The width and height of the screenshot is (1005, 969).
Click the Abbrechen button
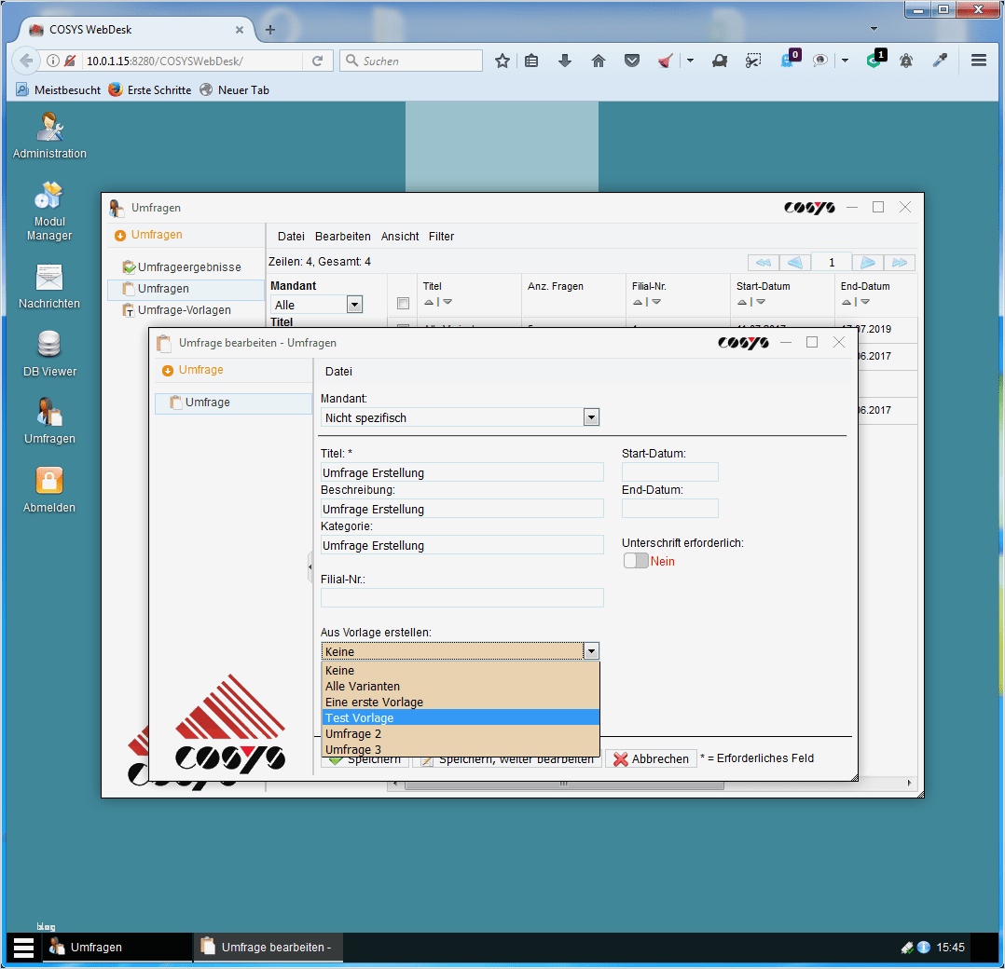651,759
